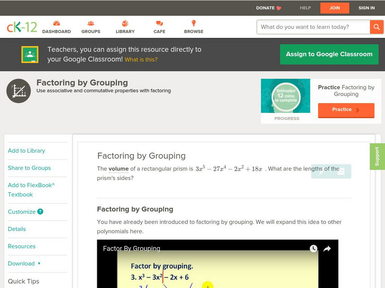385x288 pixels.
Task: Open the Dashboard icon
Action: [x=56, y=24]
